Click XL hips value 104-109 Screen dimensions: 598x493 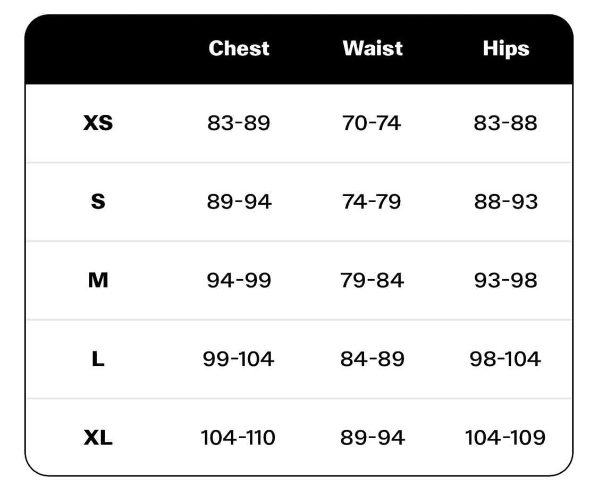pyautogui.click(x=506, y=438)
